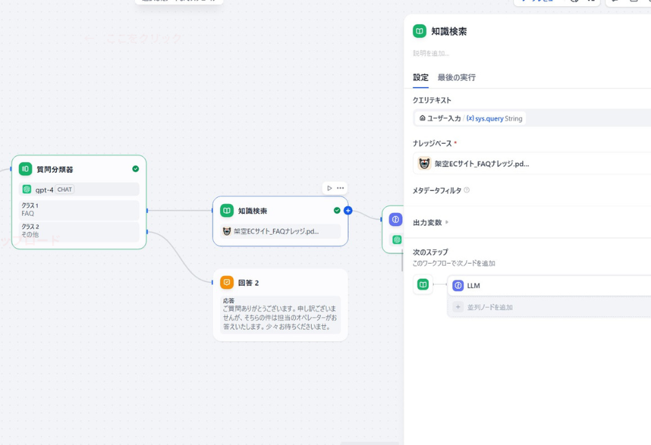
Task: Switch to the 設定 tab
Action: [x=421, y=77]
